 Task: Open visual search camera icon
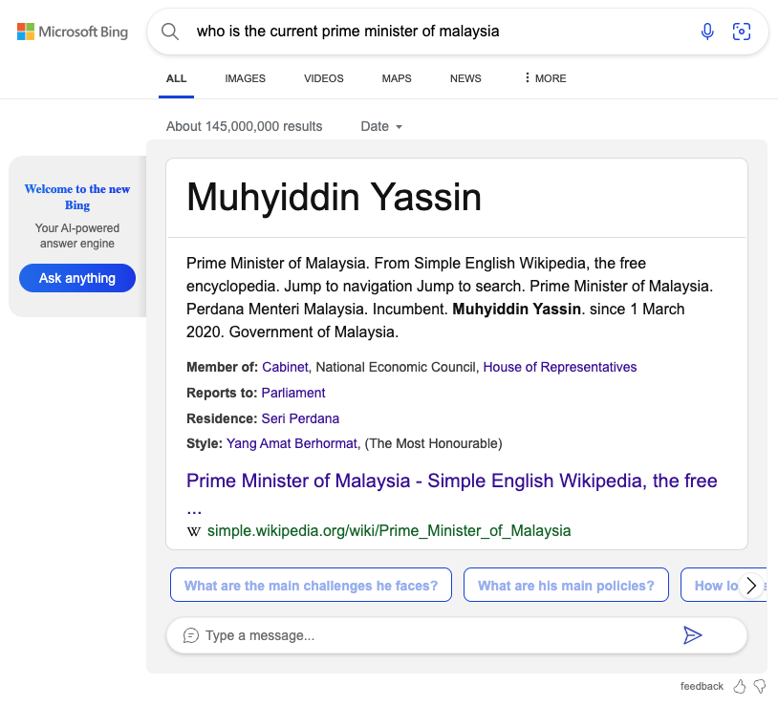point(742,32)
